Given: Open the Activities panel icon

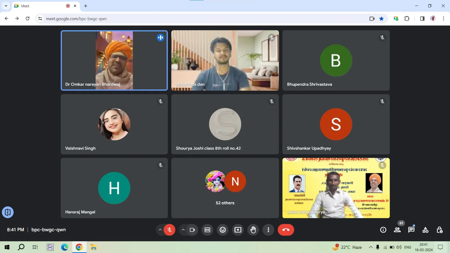Looking at the screenshot, I should 426,230.
